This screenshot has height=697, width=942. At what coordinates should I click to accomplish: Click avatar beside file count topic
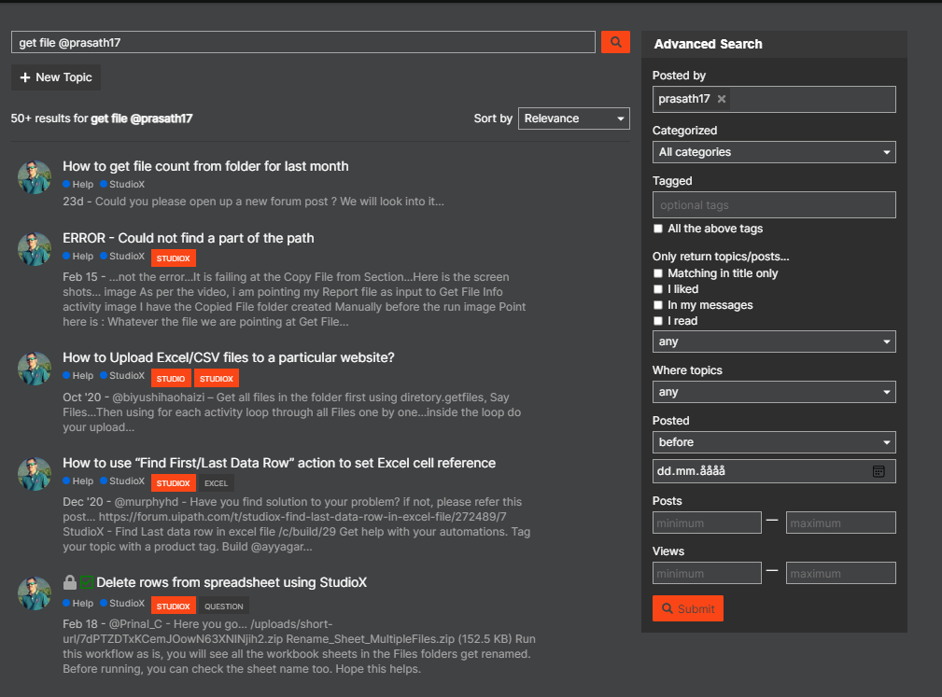click(35, 176)
